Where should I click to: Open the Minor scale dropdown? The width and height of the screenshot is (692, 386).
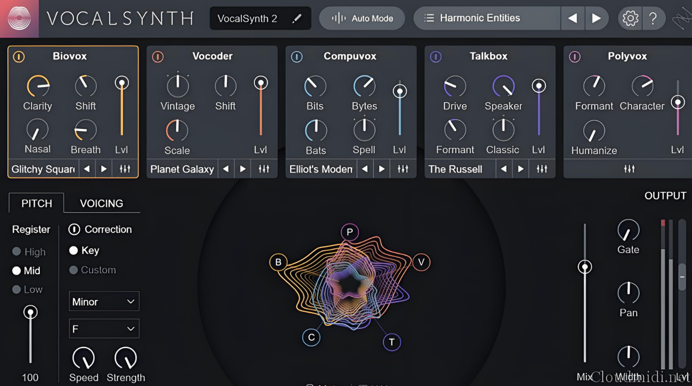click(x=104, y=302)
